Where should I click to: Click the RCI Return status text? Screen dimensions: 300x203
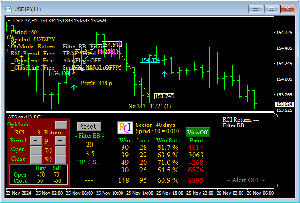[x=241, y=120]
